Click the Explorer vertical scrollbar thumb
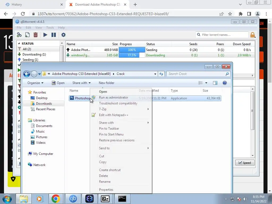Image resolution: width=272 pixels, height=204 pixels. [x=252, y=111]
